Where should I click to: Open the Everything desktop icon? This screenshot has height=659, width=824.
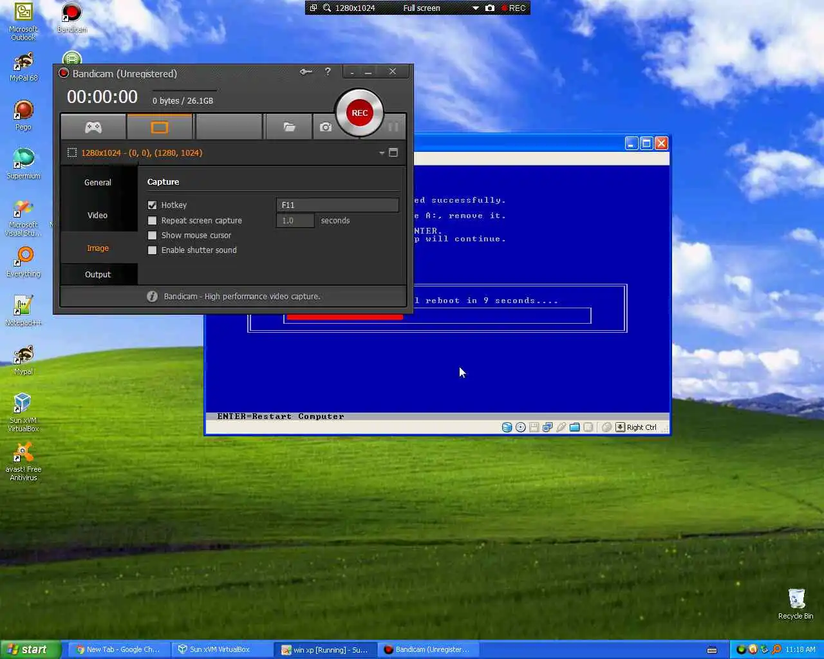(24, 262)
